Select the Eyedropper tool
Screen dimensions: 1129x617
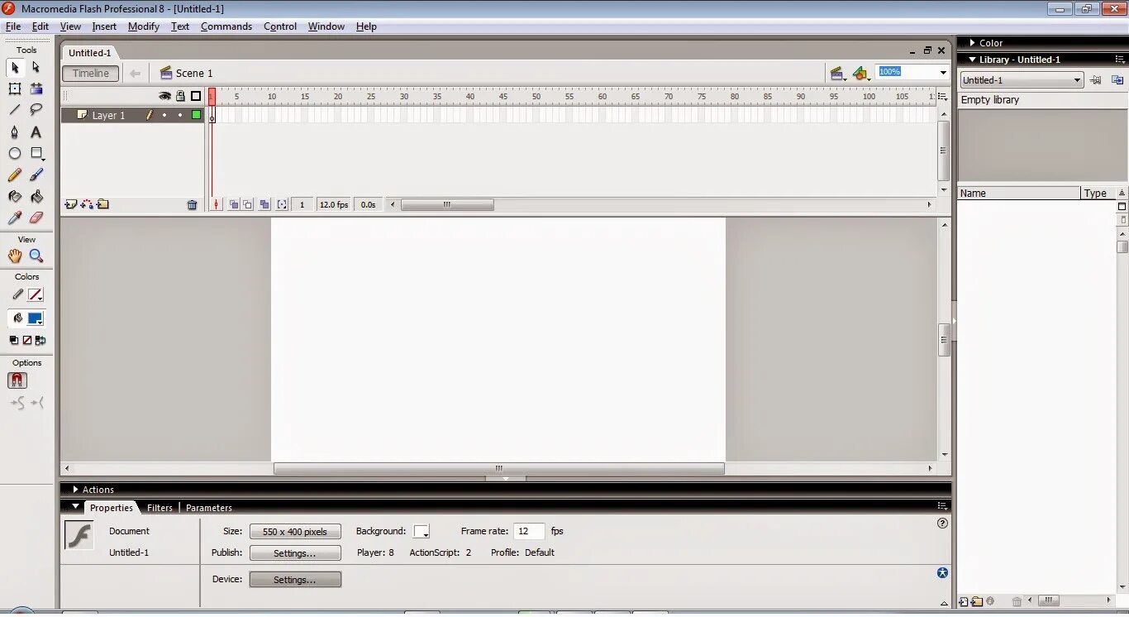[15, 218]
